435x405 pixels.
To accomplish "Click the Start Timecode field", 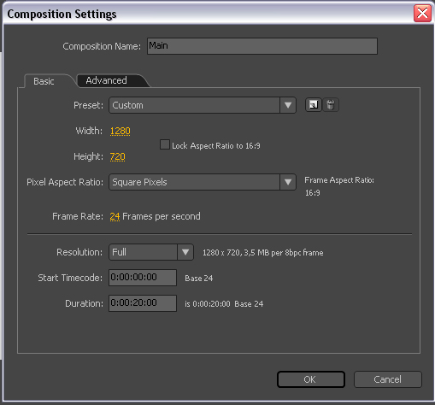I will point(143,278).
